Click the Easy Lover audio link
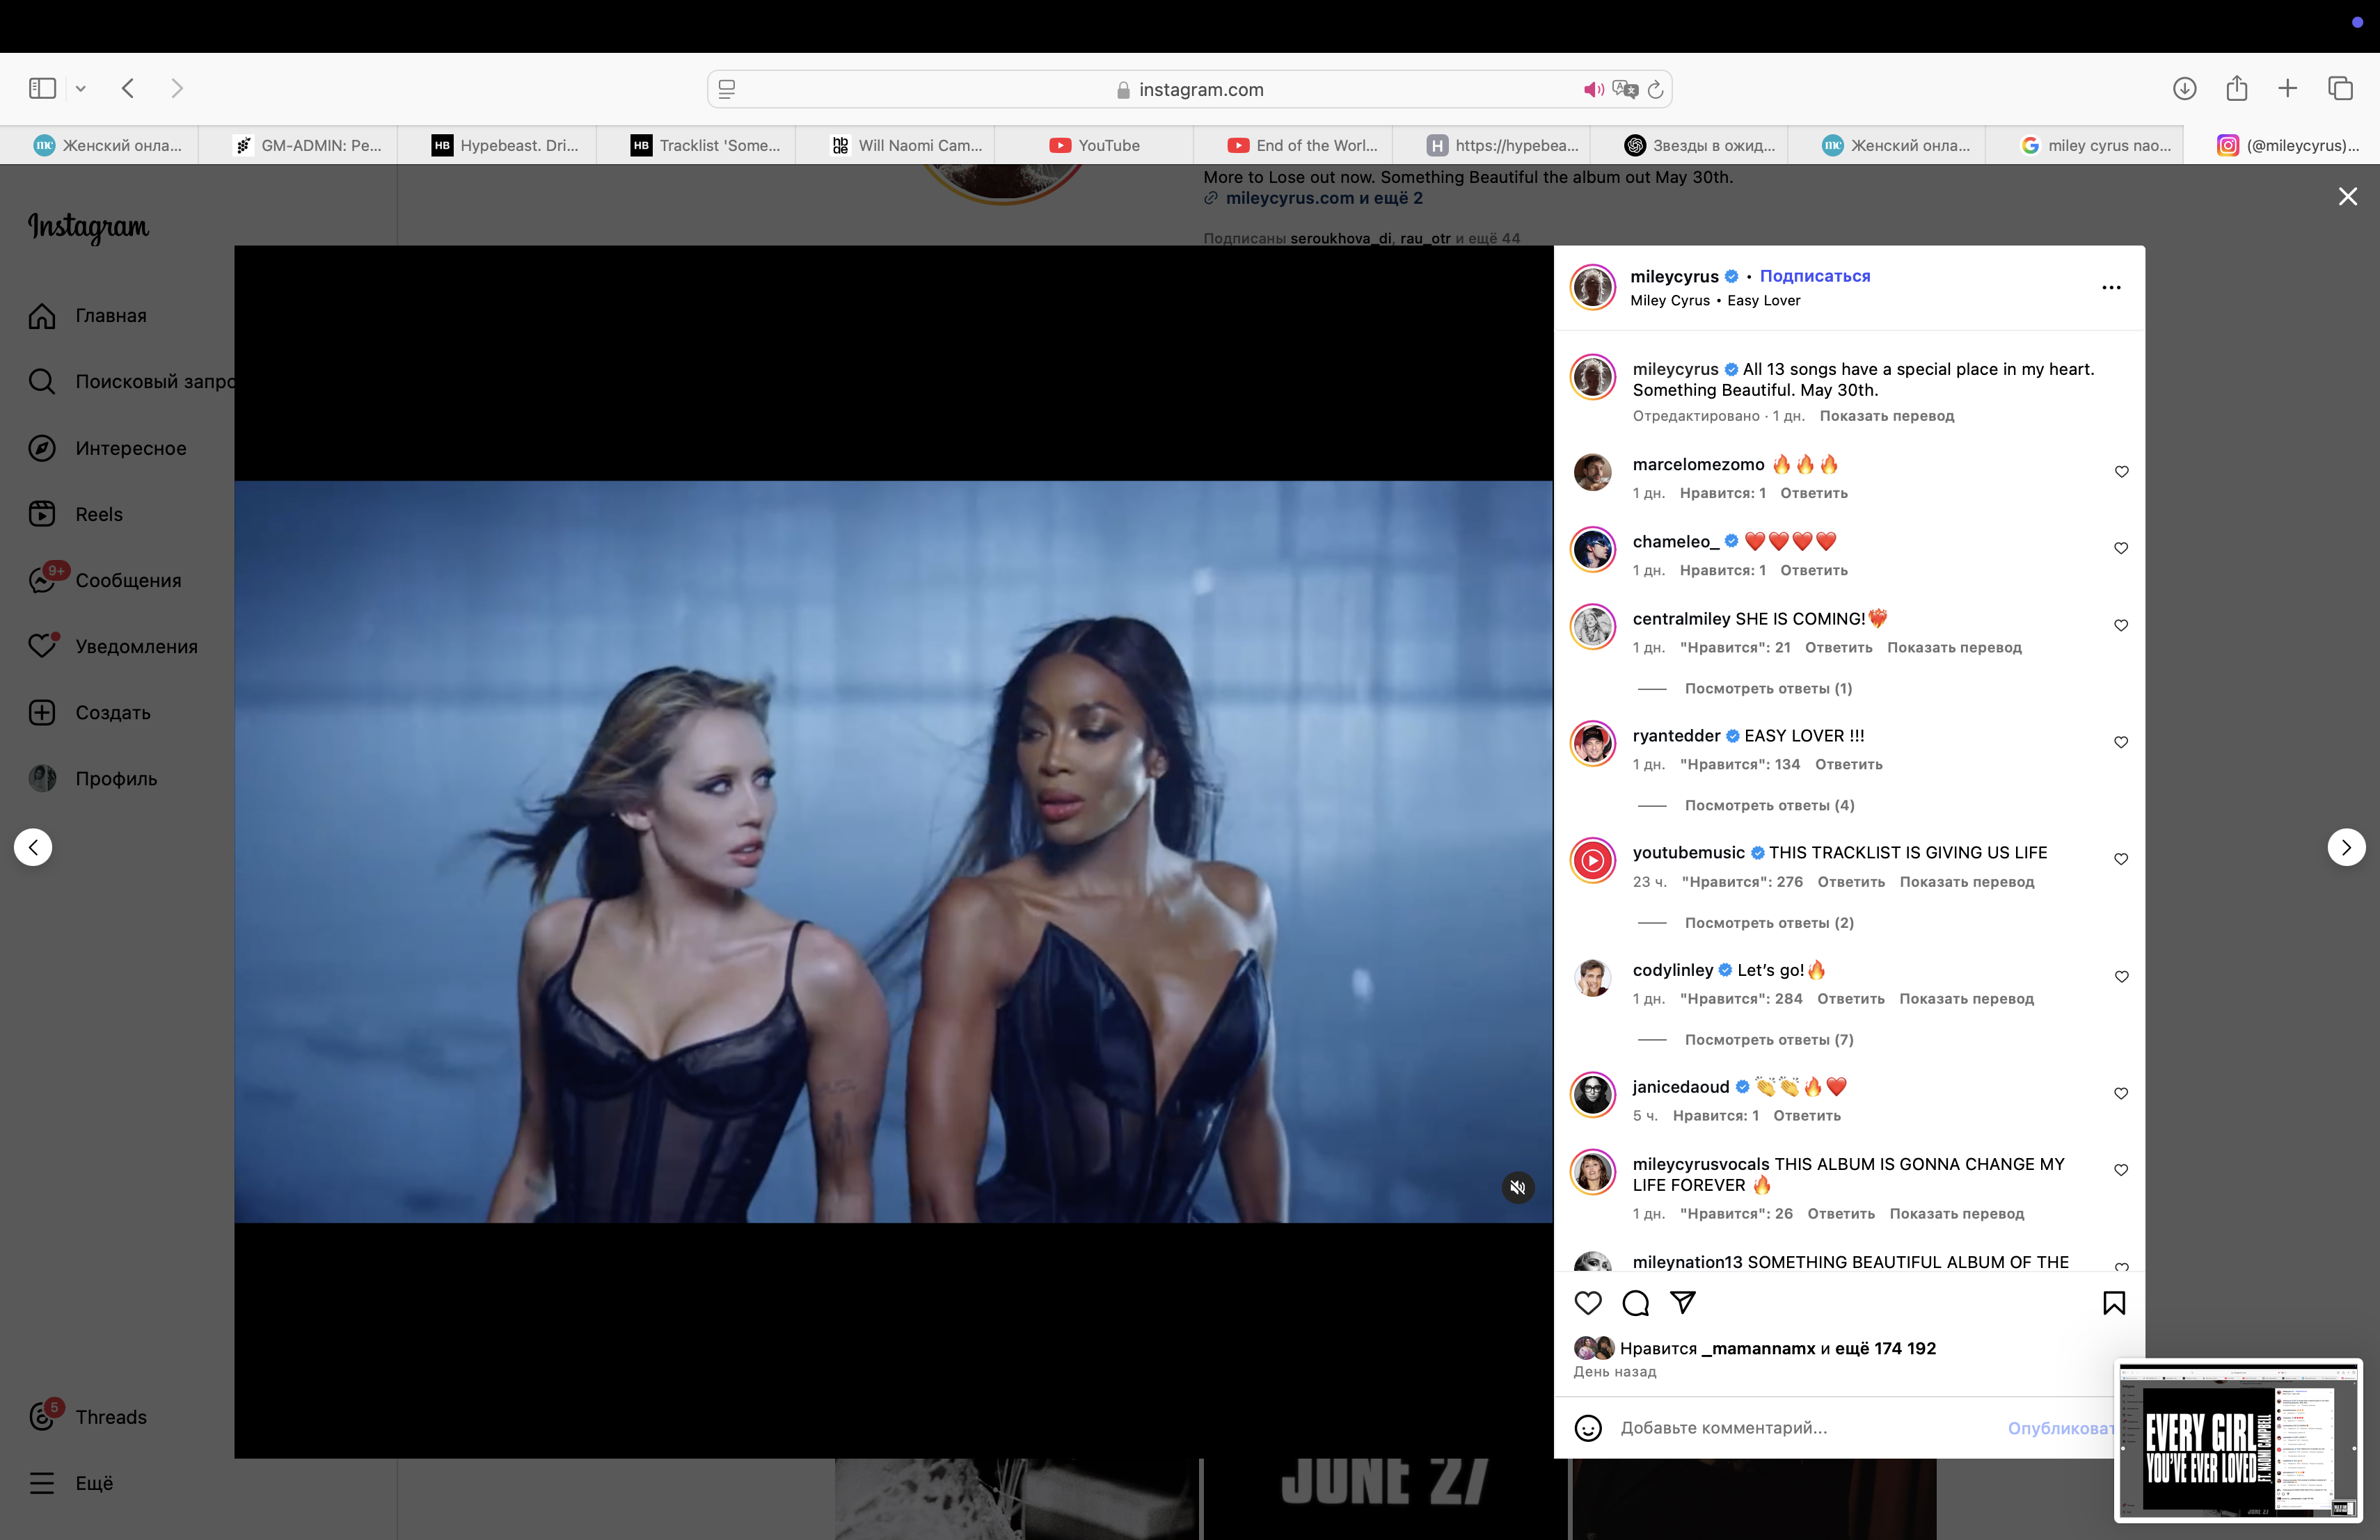This screenshot has height=1540, width=2380. (1763, 300)
